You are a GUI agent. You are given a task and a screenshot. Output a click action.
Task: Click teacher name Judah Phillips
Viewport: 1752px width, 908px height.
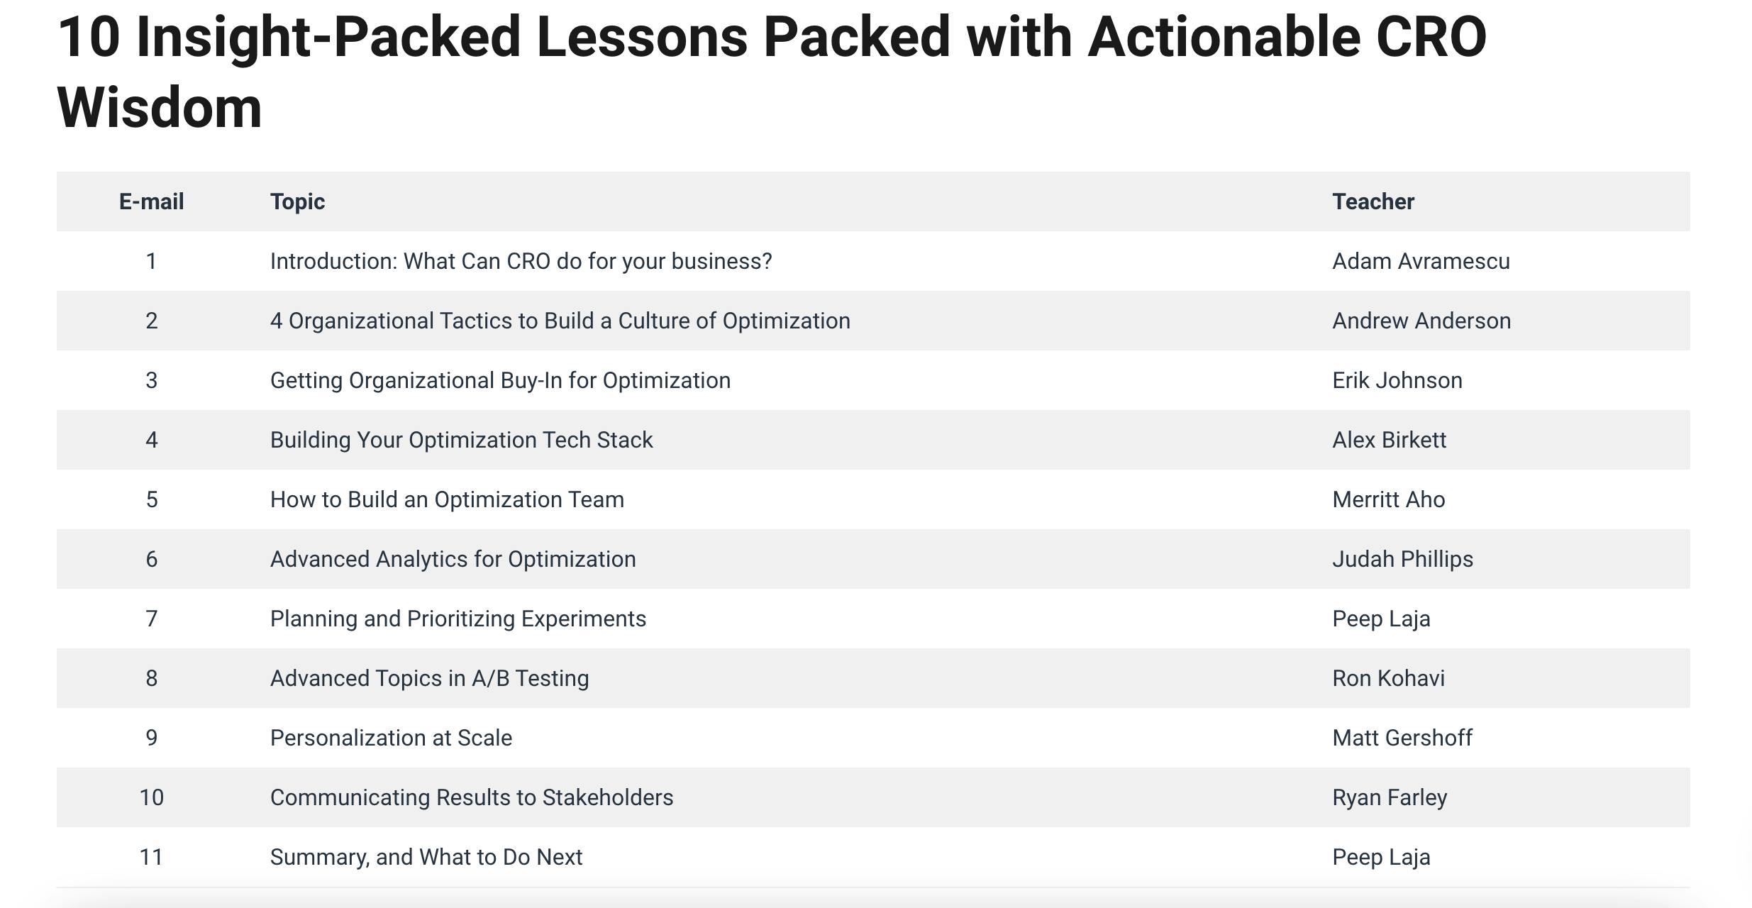(x=1402, y=559)
